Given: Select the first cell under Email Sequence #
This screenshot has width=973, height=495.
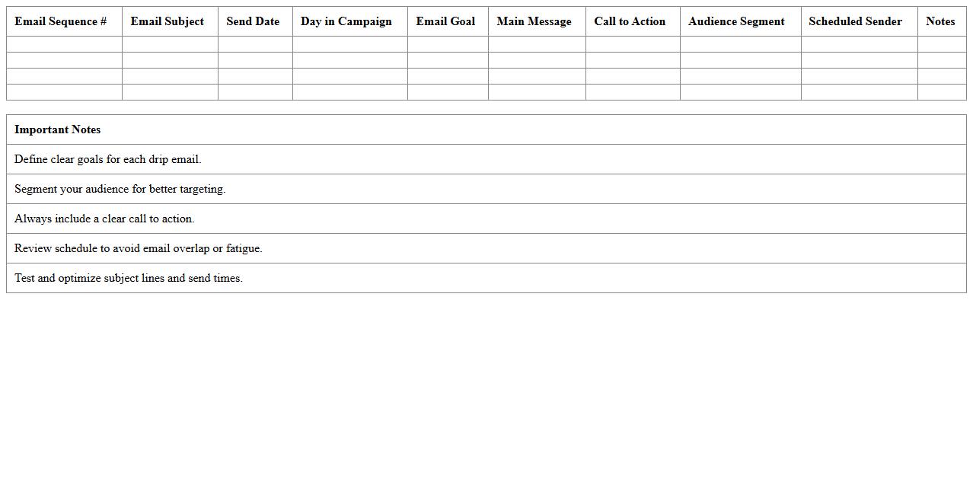Looking at the screenshot, I should point(64,43).
